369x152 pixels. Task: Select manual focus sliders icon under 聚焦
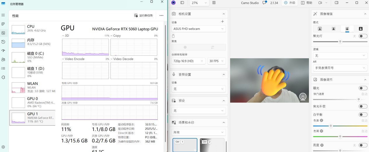[x=212, y=47]
